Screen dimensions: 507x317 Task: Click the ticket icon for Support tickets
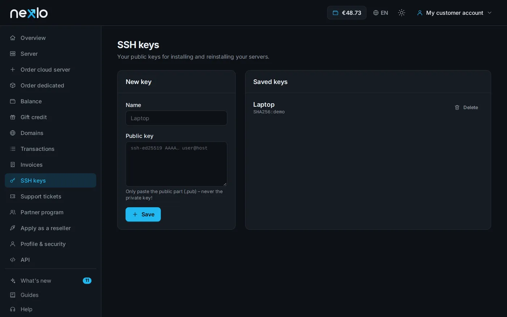[x=13, y=196]
